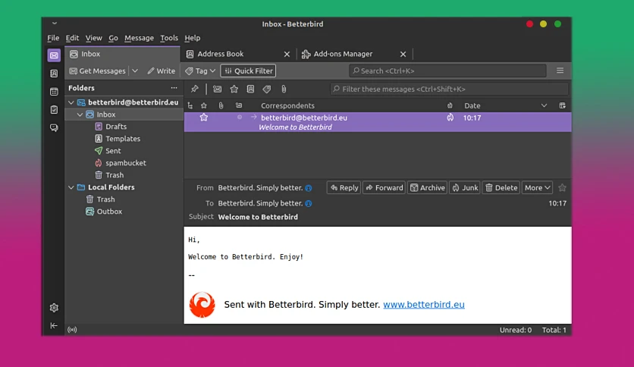
Task: Sort by read status column header
Action: tap(239, 105)
